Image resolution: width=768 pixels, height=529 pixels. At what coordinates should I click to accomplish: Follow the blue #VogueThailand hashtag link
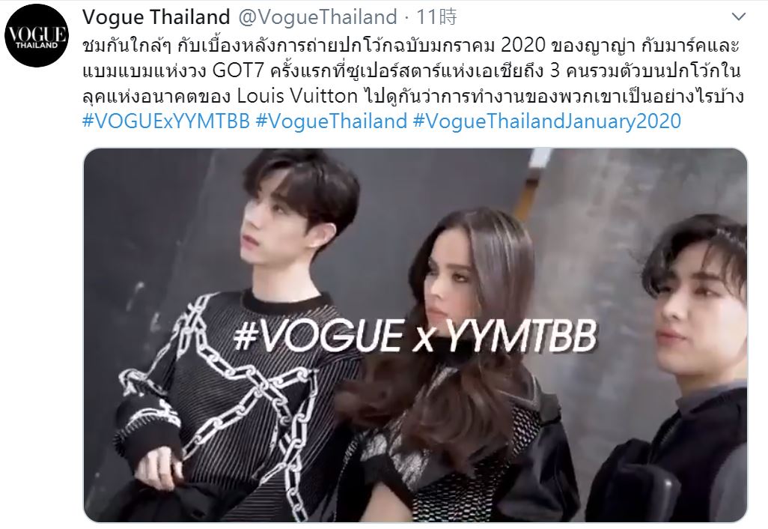332,121
